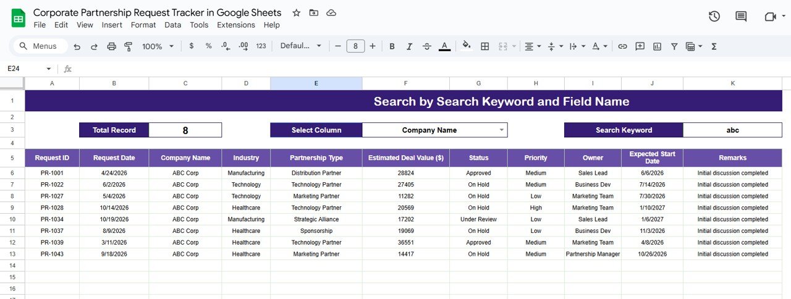Viewport: 791px width, 299px height.
Task: Click the Insert link icon
Action: coord(622,46)
